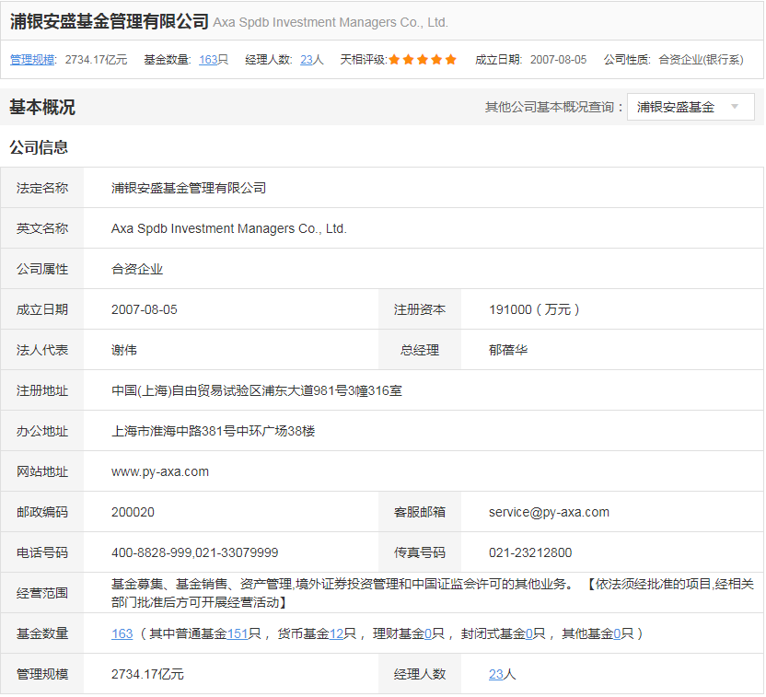
Task: Click the 理财基金 zero count link
Action: coord(428,633)
